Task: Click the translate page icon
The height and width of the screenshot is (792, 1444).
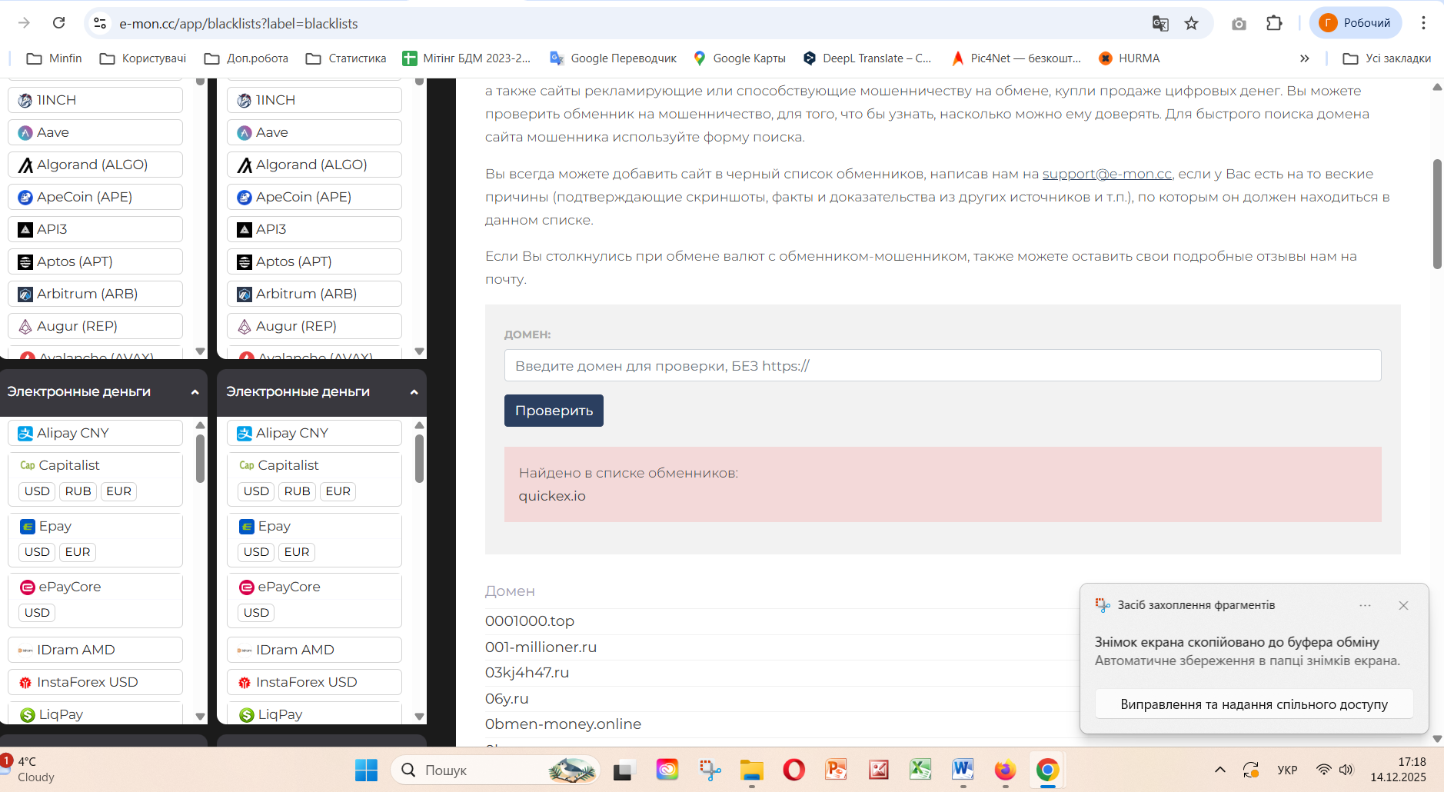Action: pos(1160,23)
